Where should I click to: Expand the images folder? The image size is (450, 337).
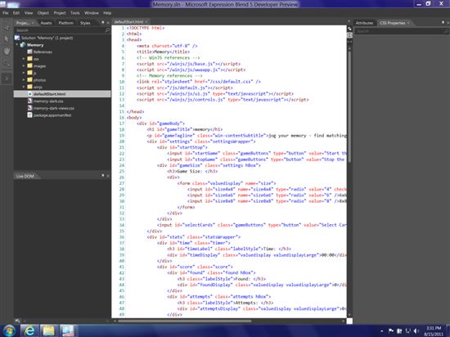click(x=24, y=65)
